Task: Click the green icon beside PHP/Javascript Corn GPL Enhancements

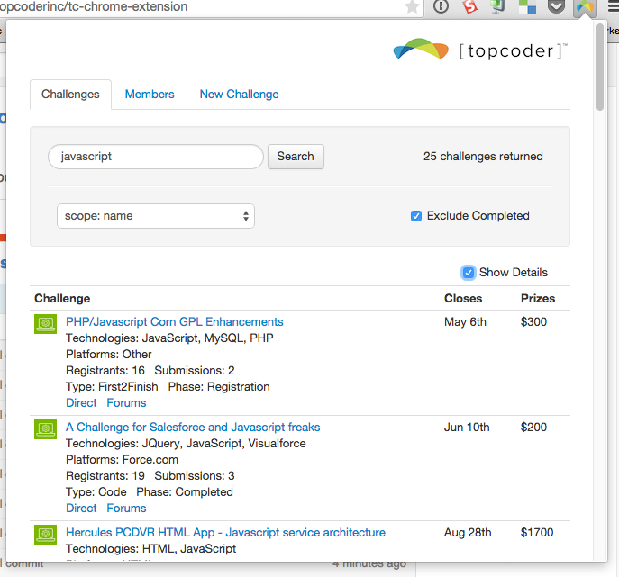Action: pos(45,324)
